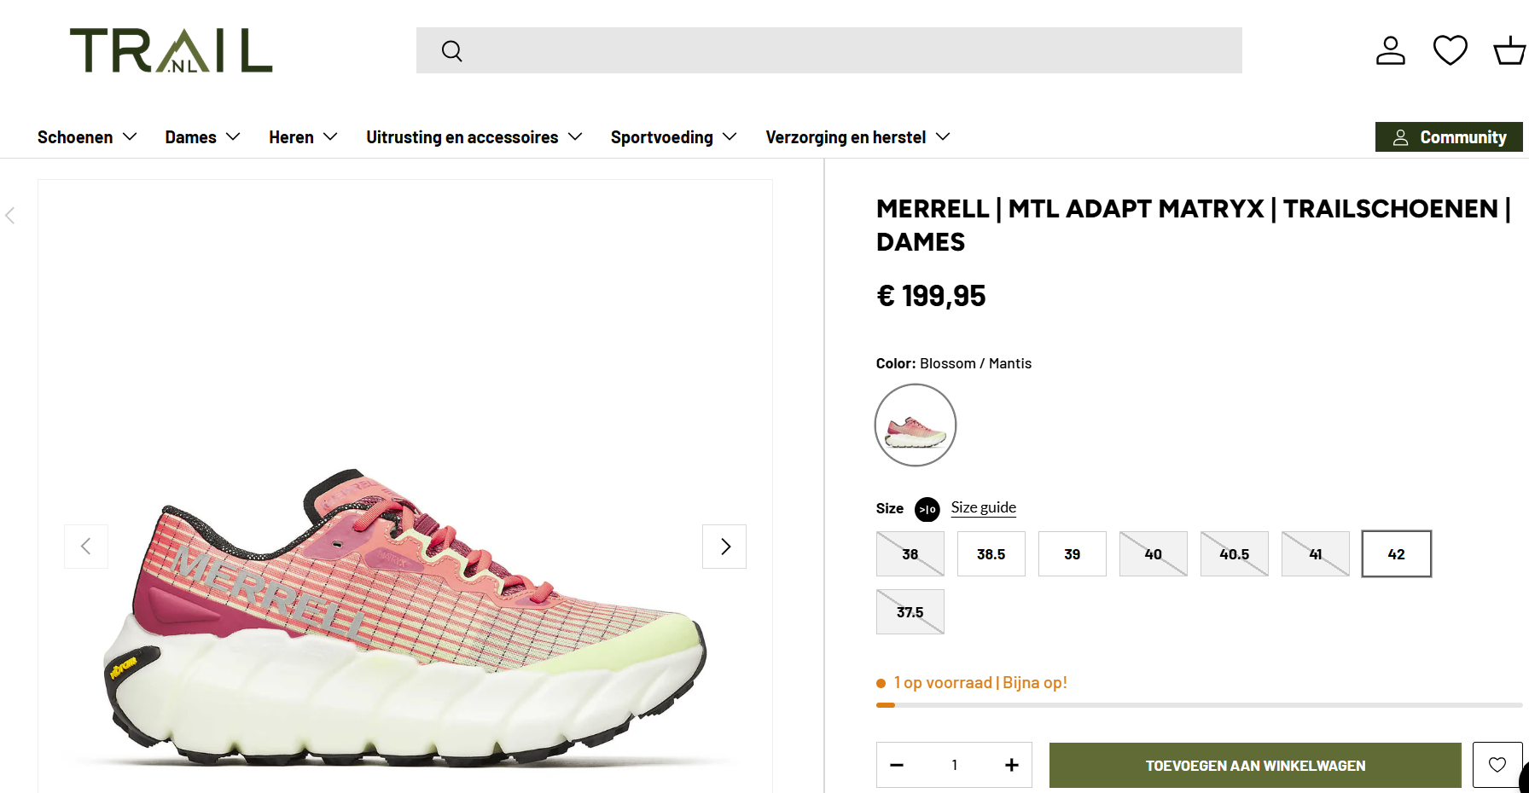Click the size measurement info icon
Viewport: 1529px width, 793px height.
(x=927, y=510)
